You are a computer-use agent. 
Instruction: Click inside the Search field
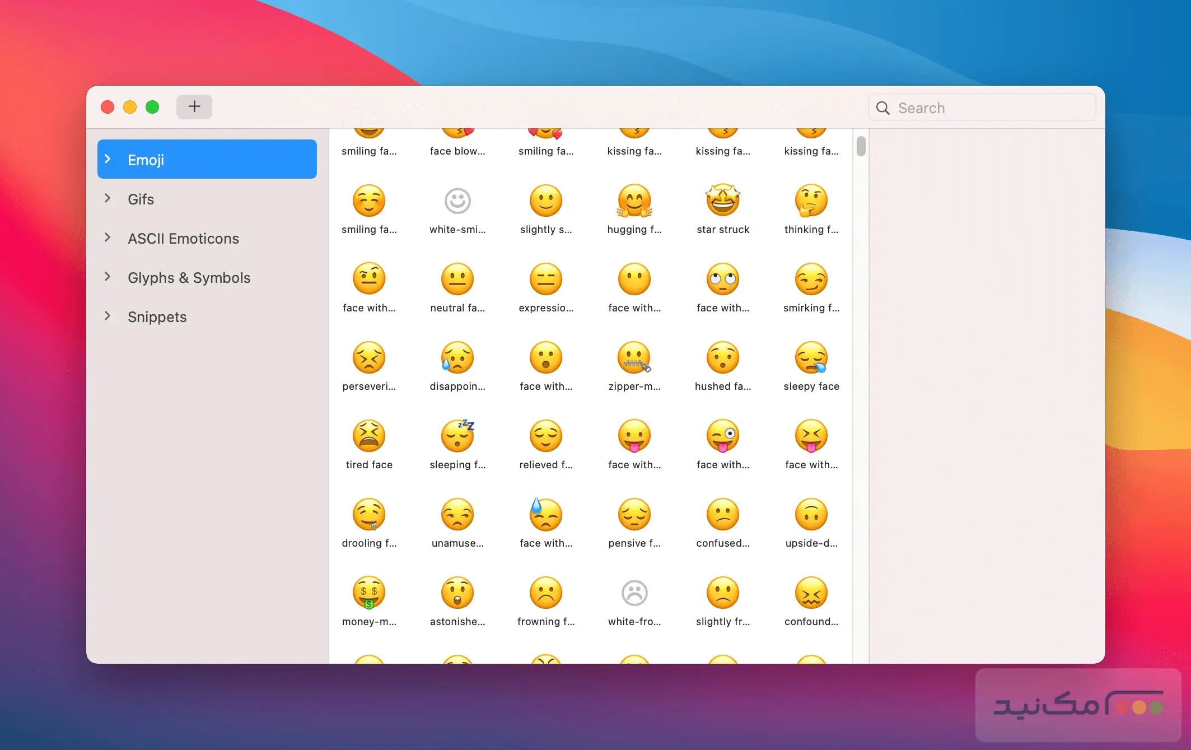click(x=983, y=108)
